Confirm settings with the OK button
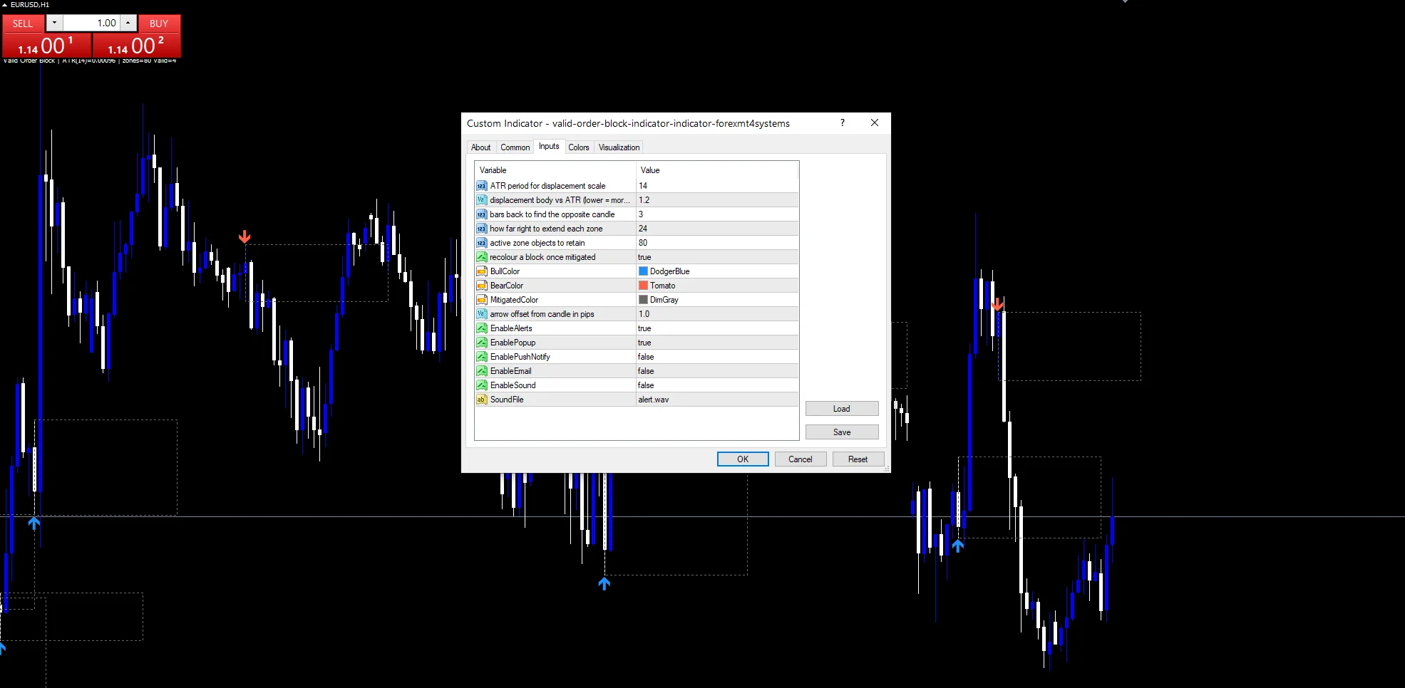 tap(743, 459)
